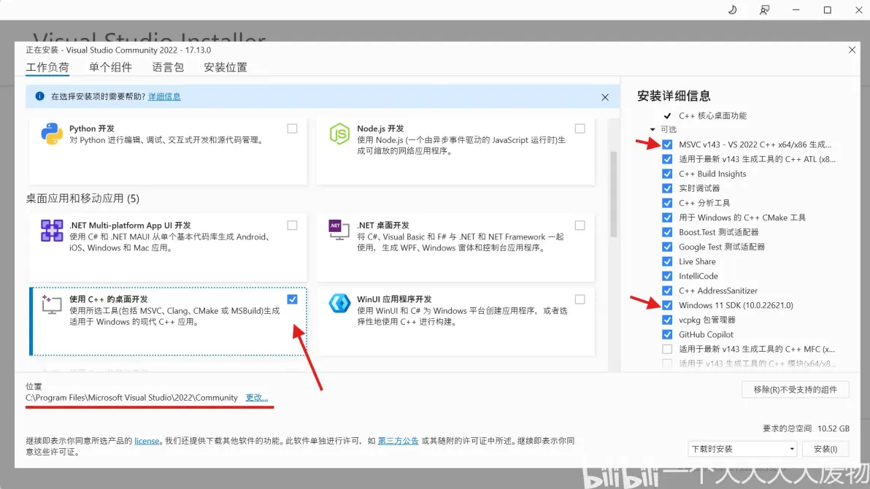870x489 pixels.
Task: Click the WinUI application development icon
Action: pos(339,304)
